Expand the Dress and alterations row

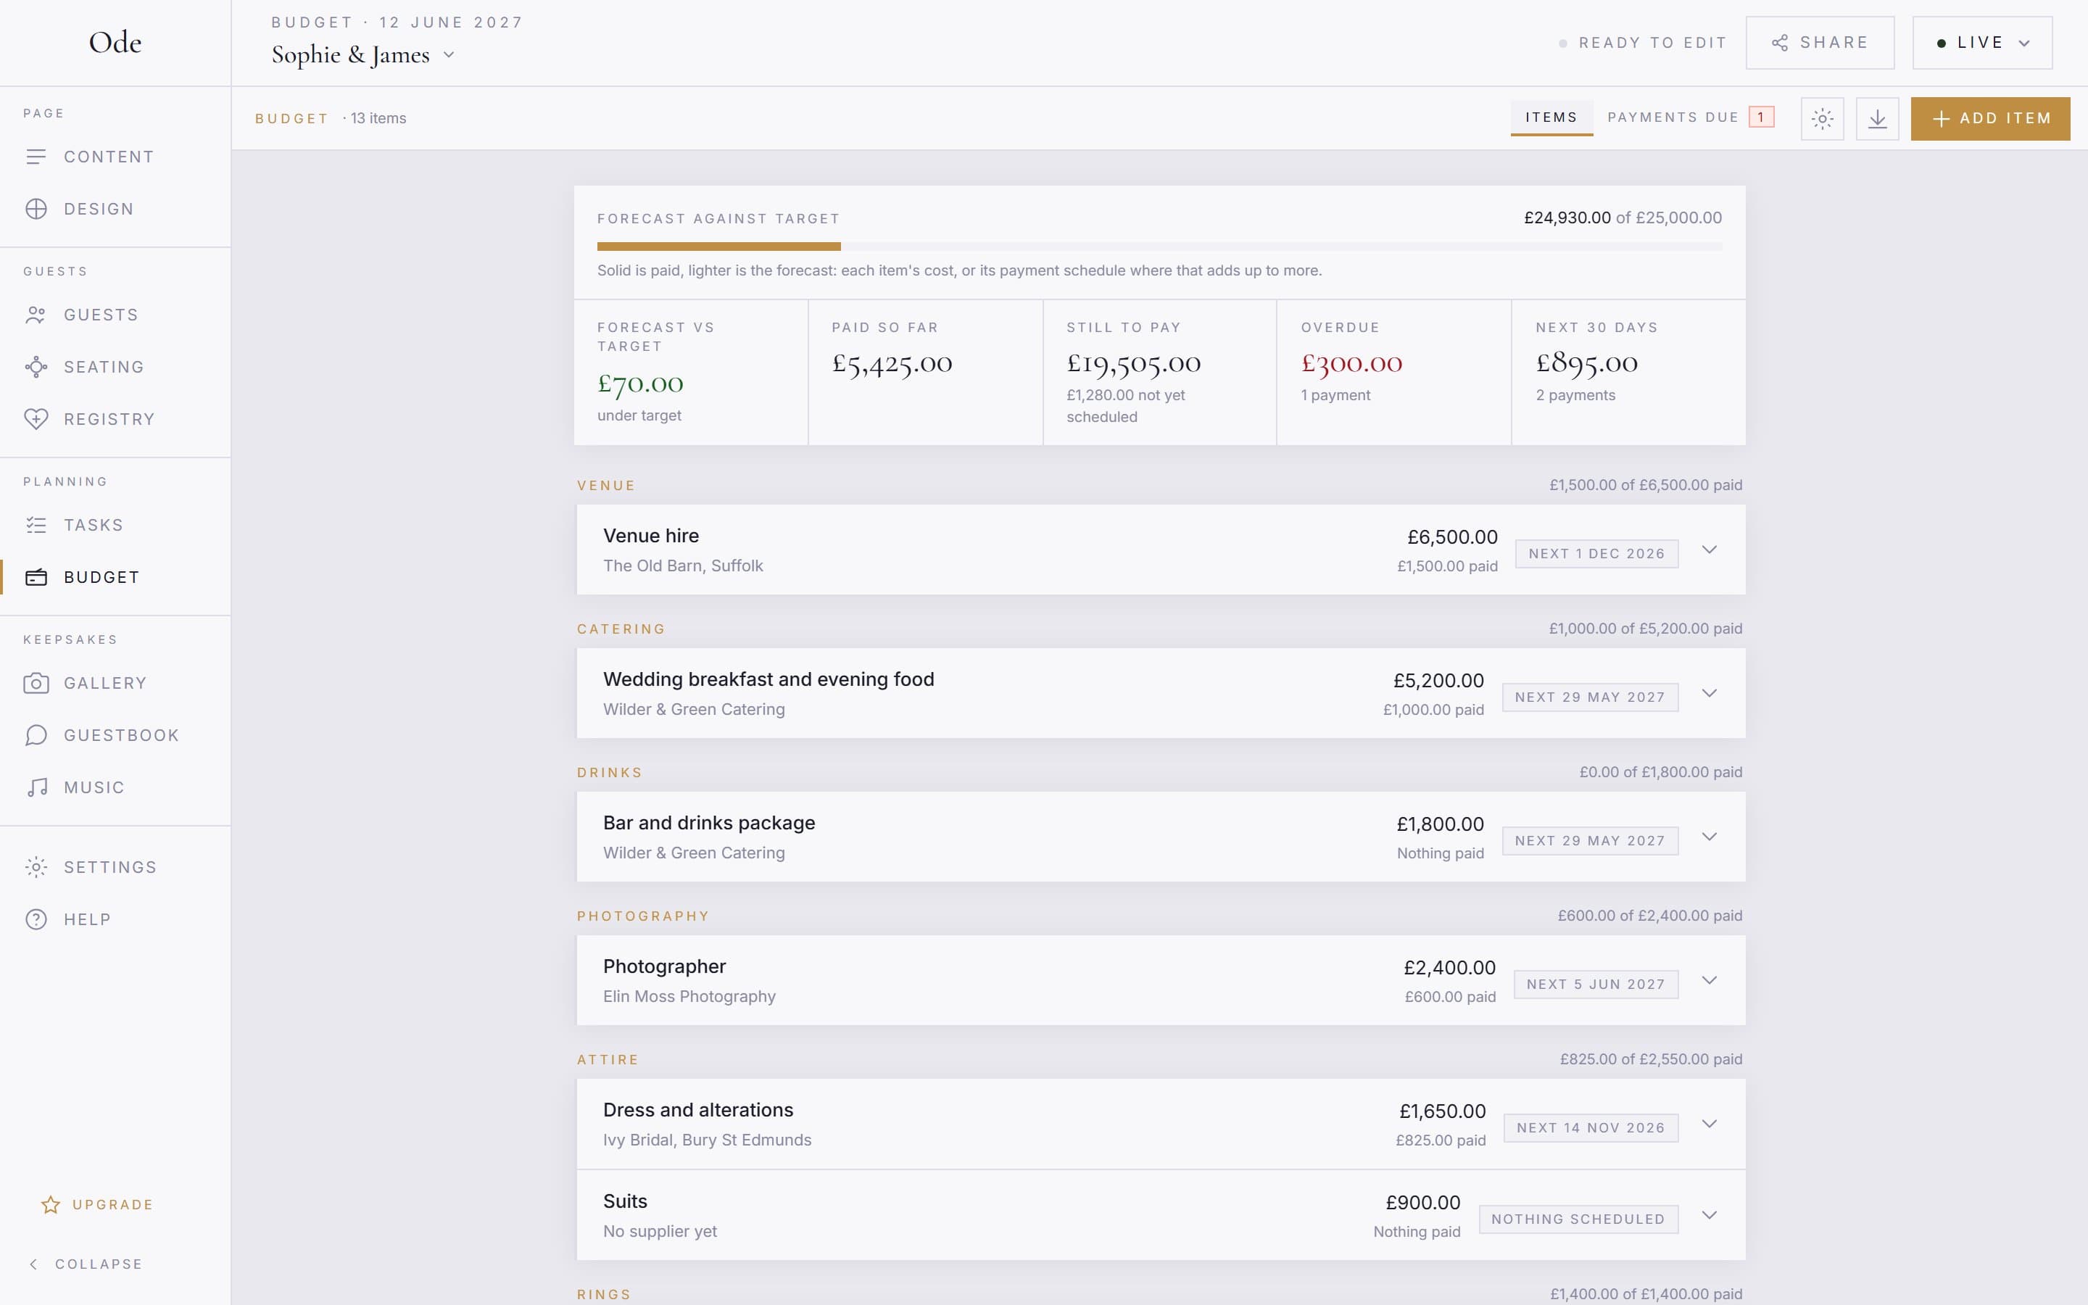[1708, 1124]
